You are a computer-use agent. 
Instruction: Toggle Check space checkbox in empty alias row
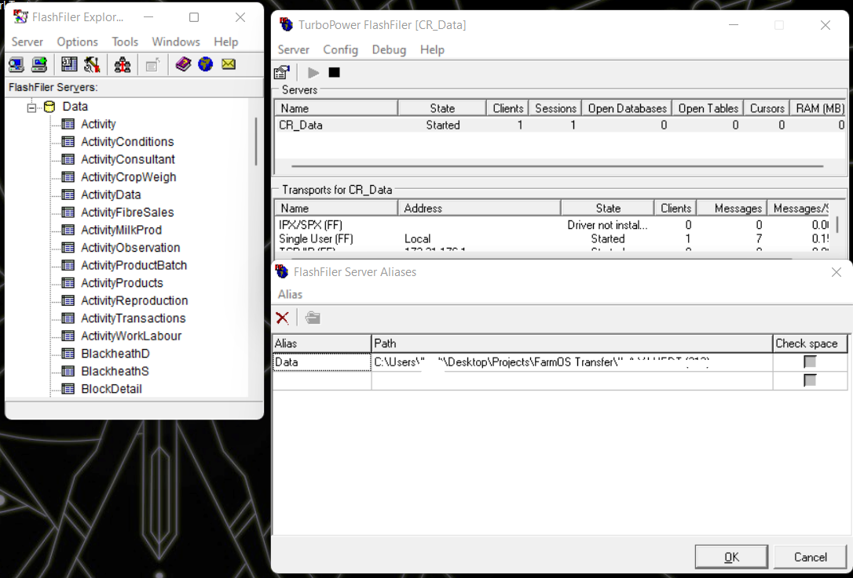point(810,380)
